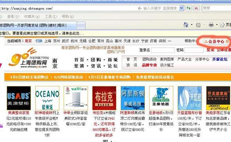Click 天蓝蓝隐形纱窗 product title
231x142 pixels.
tap(190, 113)
